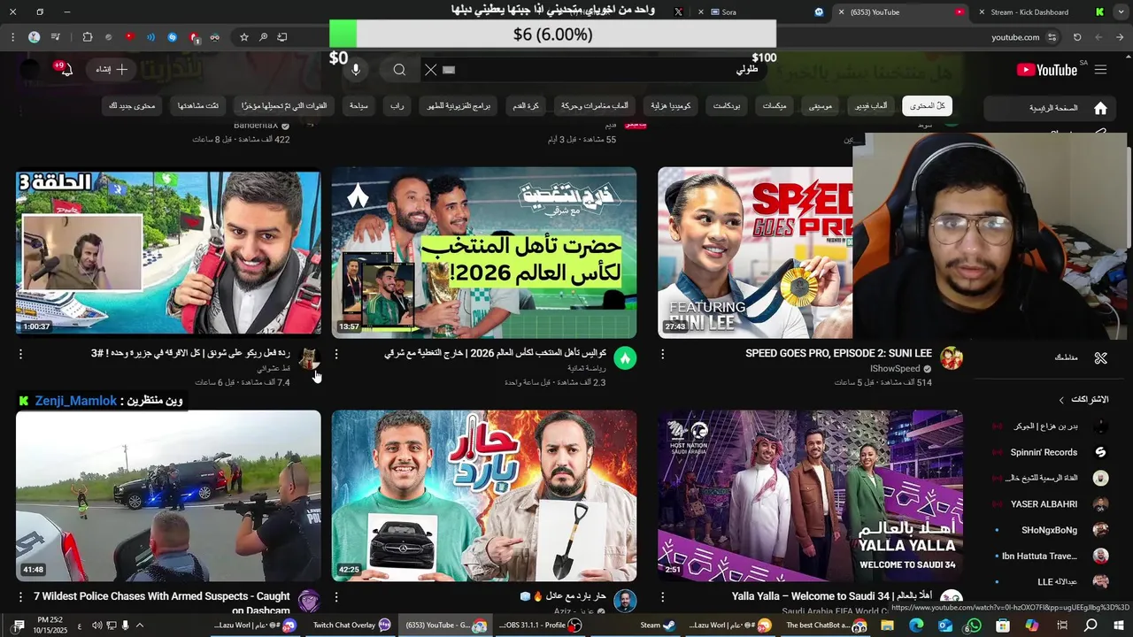Open the police chases dashcam video thumbnail

168,495
